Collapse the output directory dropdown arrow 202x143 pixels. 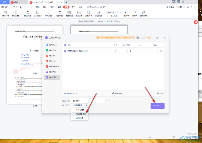pos(86,106)
